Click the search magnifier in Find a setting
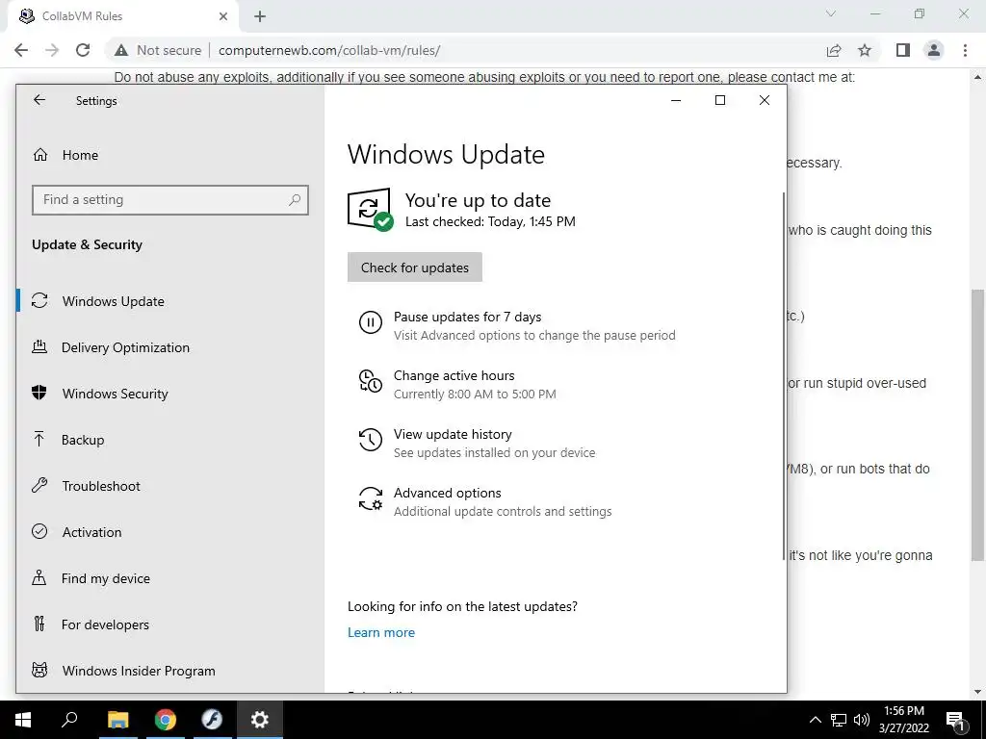986x739 pixels. click(x=295, y=200)
